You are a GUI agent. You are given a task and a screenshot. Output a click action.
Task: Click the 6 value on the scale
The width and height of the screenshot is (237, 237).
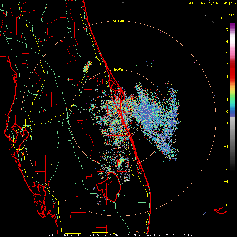click(227, 41)
